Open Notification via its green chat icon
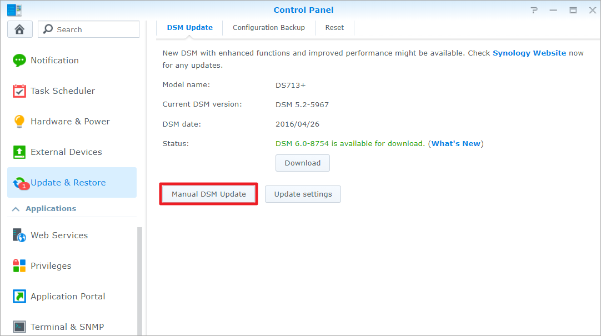 [19, 61]
